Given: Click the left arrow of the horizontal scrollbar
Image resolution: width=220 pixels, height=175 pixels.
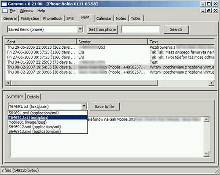Looking at the screenshot, I should pyautogui.click(x=8, y=83).
